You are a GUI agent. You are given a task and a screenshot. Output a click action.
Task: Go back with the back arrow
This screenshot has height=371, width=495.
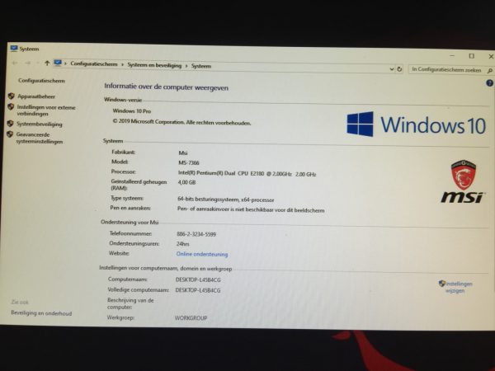click(15, 63)
